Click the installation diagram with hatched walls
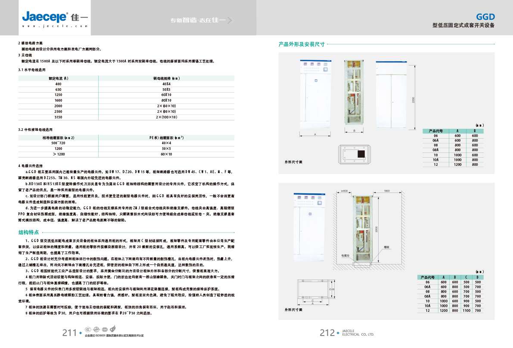This screenshot has width=513, height=348. point(369,230)
